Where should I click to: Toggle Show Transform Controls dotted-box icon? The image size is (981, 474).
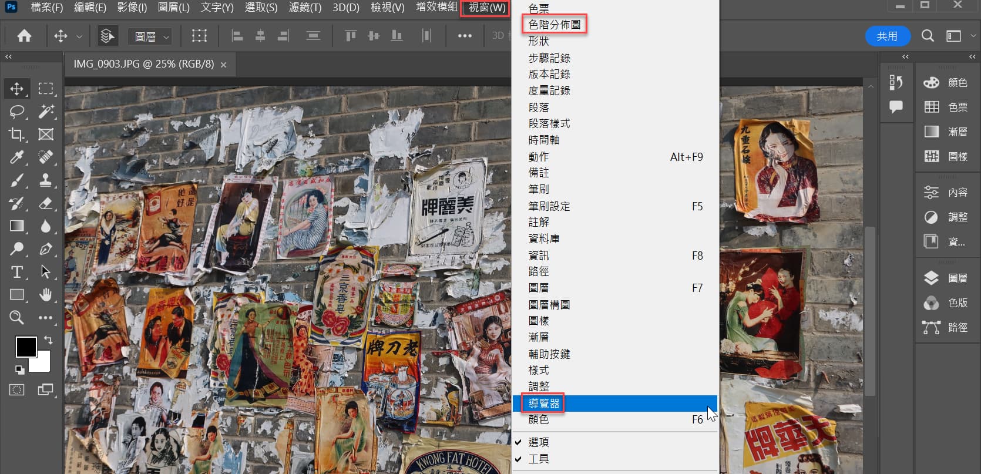pyautogui.click(x=199, y=36)
